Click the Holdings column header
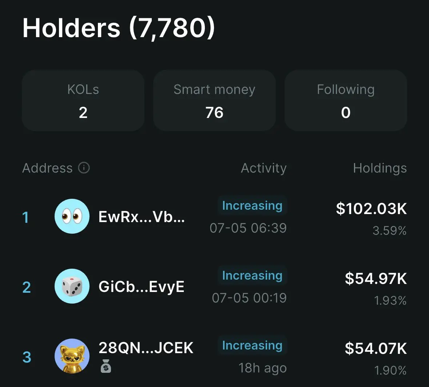This screenshot has width=429, height=387. tap(380, 168)
